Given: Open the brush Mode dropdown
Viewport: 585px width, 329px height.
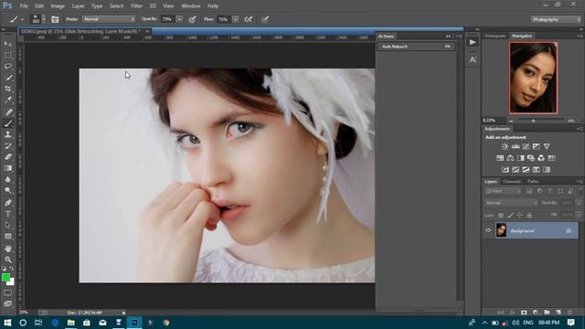Looking at the screenshot, I should click(109, 19).
